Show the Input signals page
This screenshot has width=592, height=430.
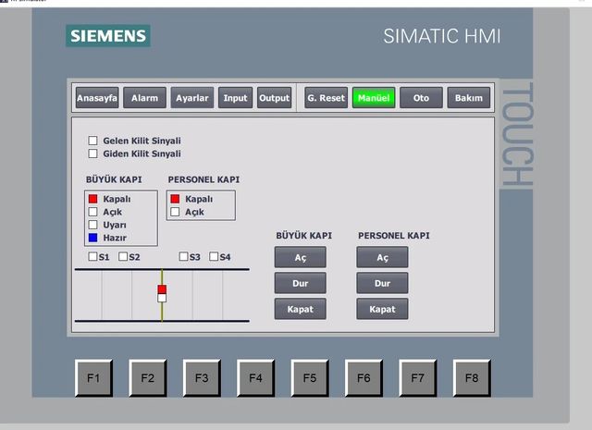235,98
